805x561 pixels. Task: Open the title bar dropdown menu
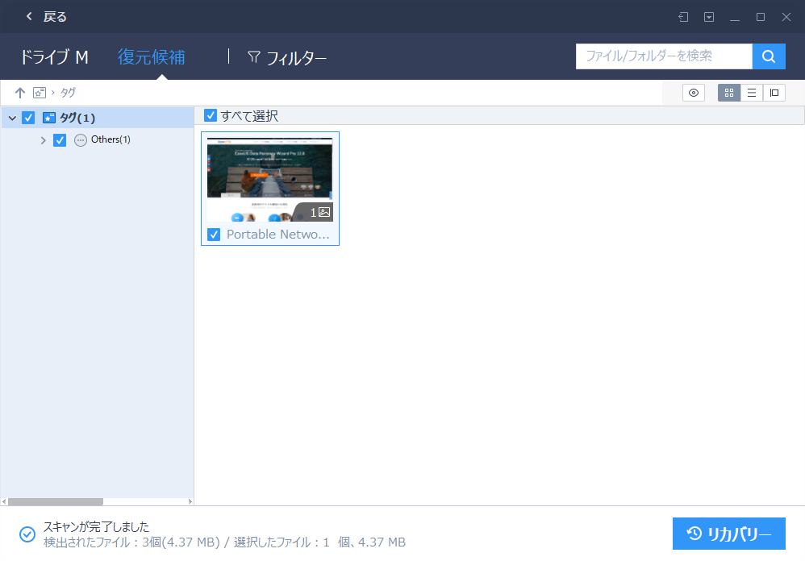coord(711,16)
